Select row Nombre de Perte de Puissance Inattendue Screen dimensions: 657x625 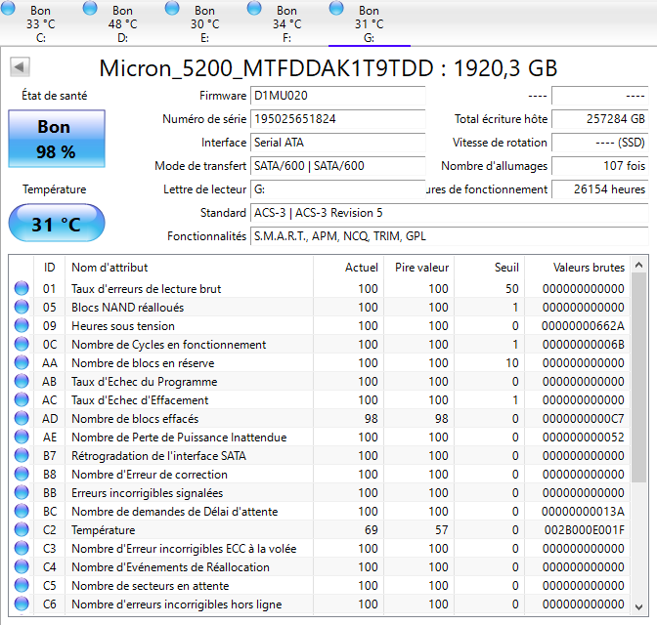pos(320,437)
